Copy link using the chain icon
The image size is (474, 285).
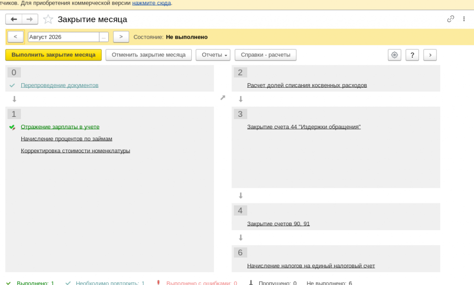point(450,19)
